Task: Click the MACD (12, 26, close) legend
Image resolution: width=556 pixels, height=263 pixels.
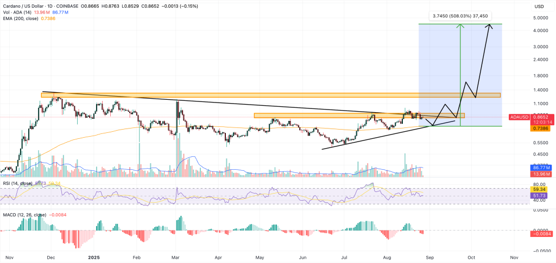Action: tap(24, 214)
